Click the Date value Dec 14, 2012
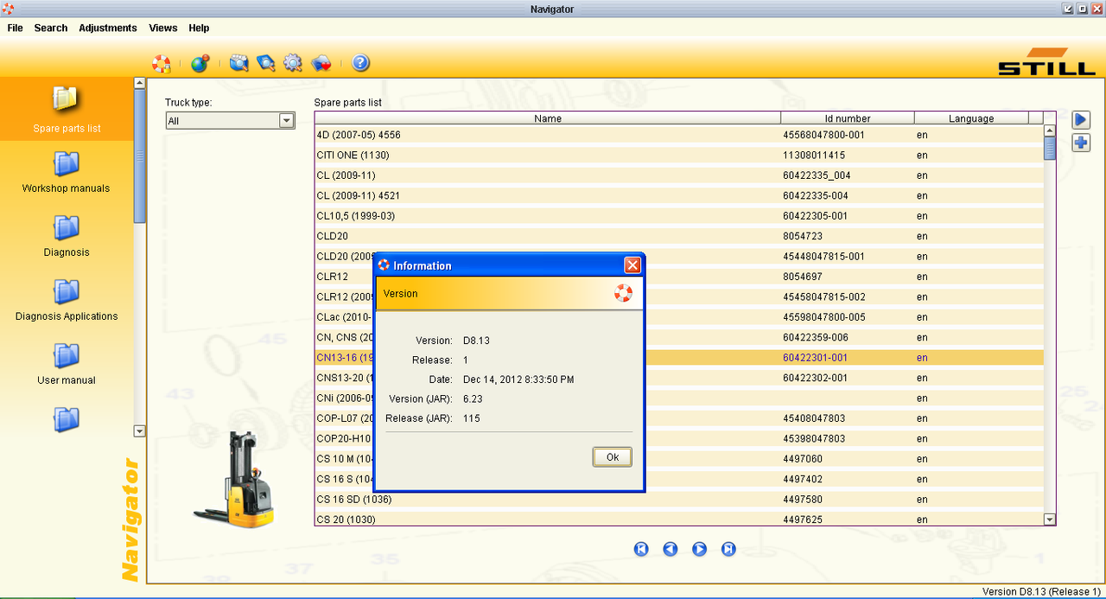 click(x=518, y=379)
